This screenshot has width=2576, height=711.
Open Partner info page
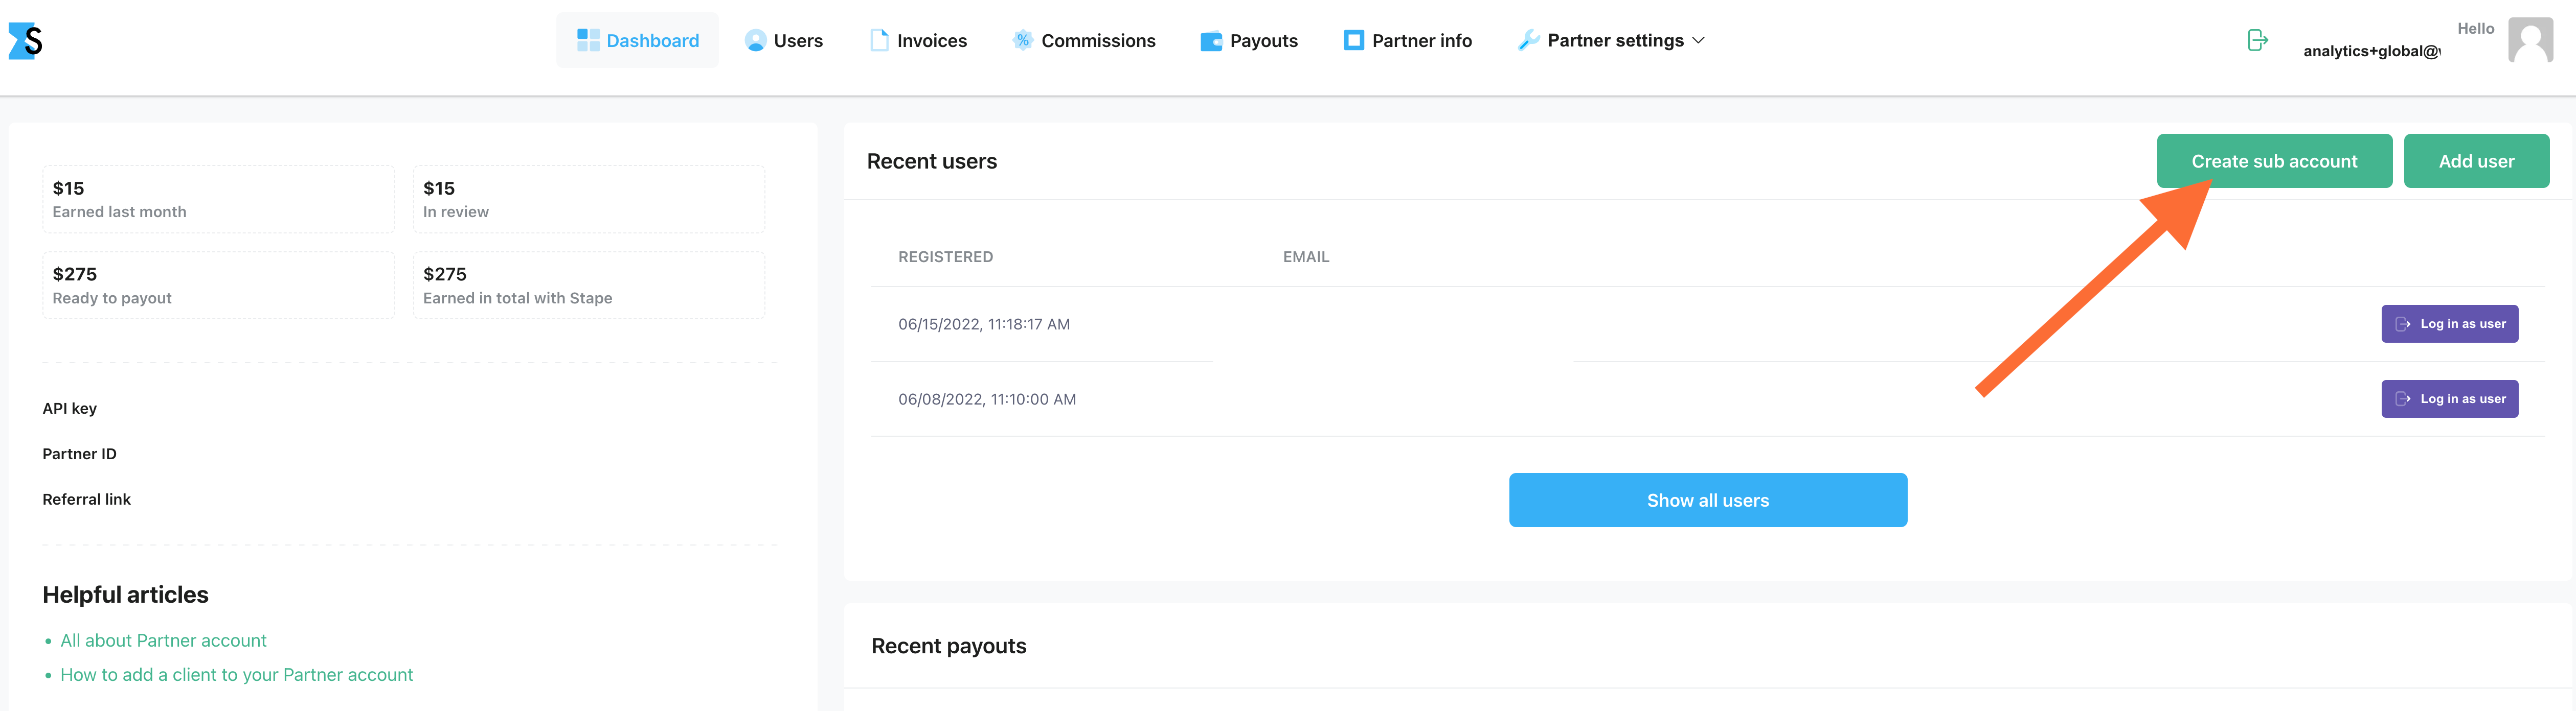1408,40
